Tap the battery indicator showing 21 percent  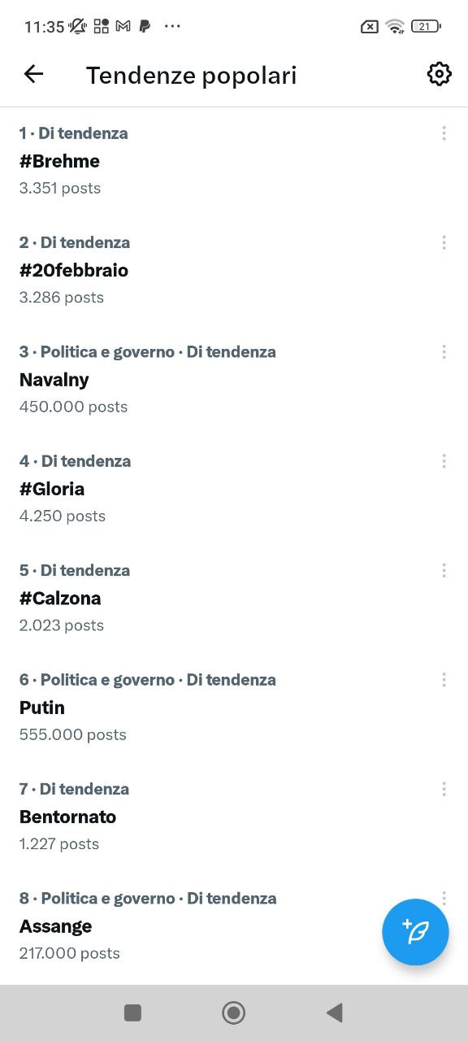pos(425,26)
